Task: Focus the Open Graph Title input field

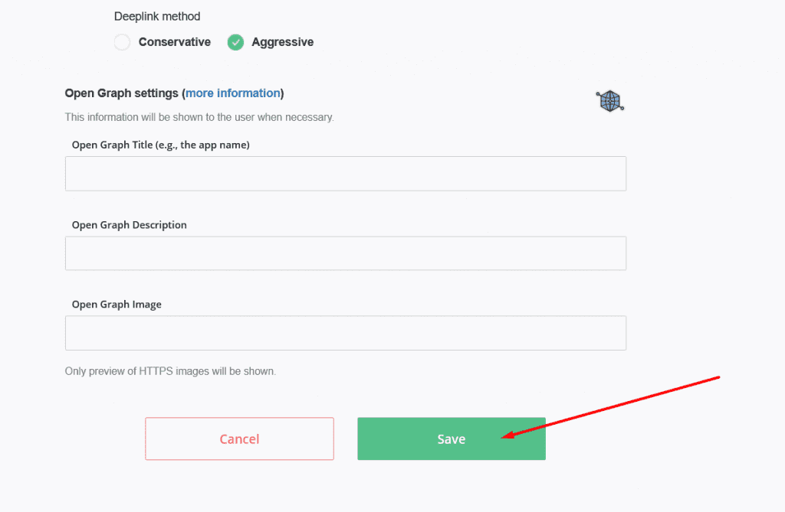Action: point(346,174)
